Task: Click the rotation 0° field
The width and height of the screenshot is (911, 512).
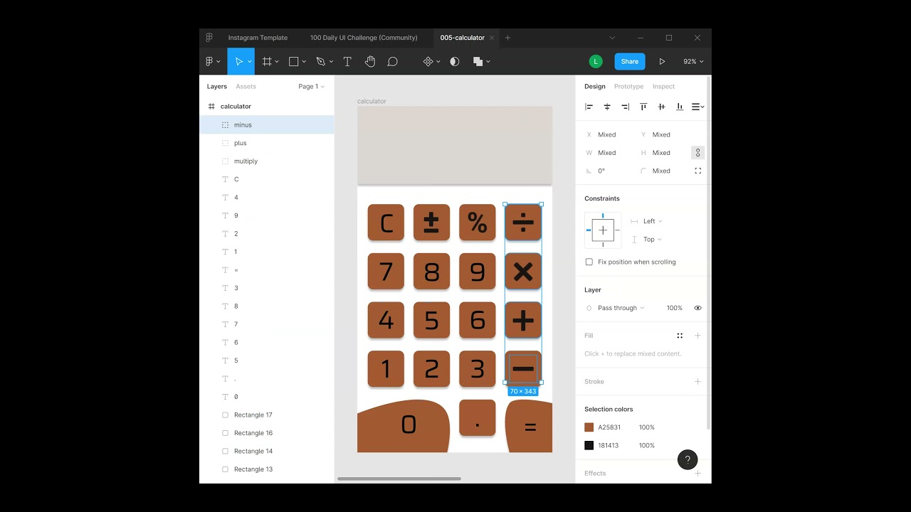Action: pyautogui.click(x=601, y=171)
